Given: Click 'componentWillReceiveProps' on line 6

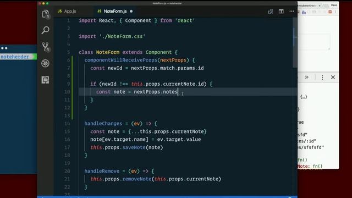Looking at the screenshot, I should coord(121,60).
